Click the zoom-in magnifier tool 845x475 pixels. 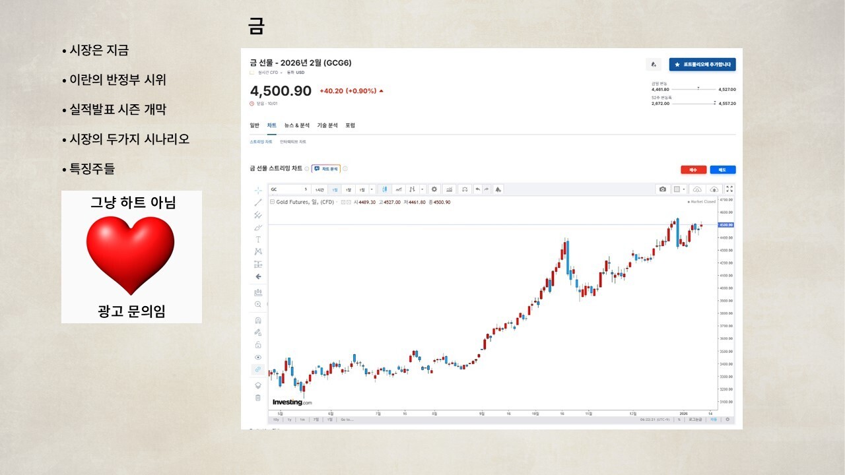[258, 304]
